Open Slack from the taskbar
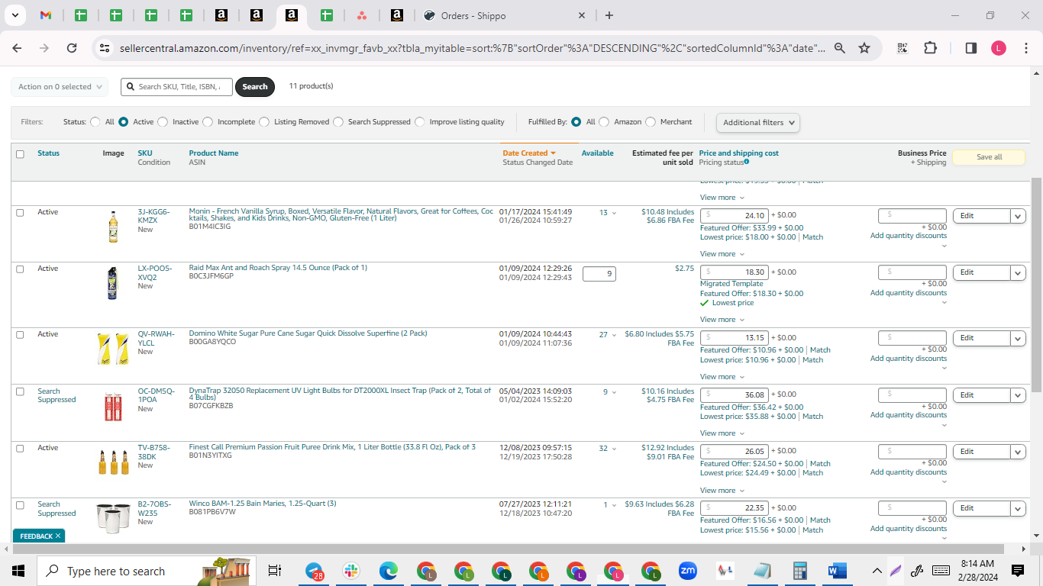 click(x=351, y=571)
